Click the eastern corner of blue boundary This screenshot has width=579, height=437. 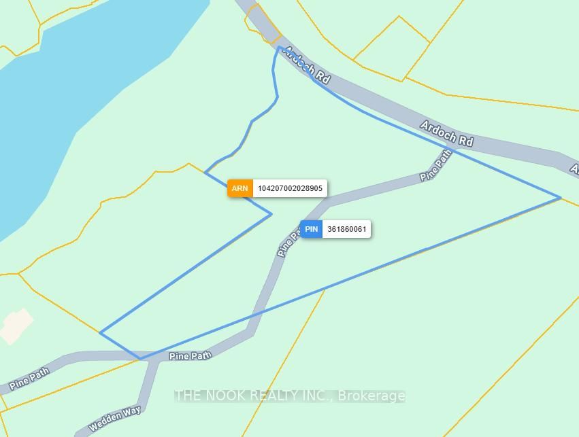pos(561,198)
